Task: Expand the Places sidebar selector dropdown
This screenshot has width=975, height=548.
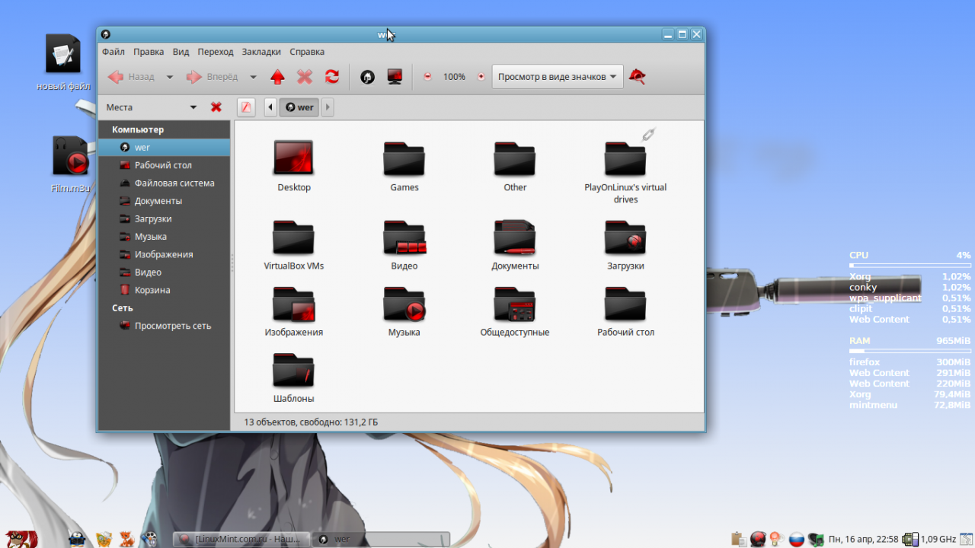Action: point(152,107)
